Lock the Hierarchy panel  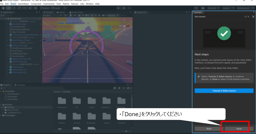click(x=37, y=12)
